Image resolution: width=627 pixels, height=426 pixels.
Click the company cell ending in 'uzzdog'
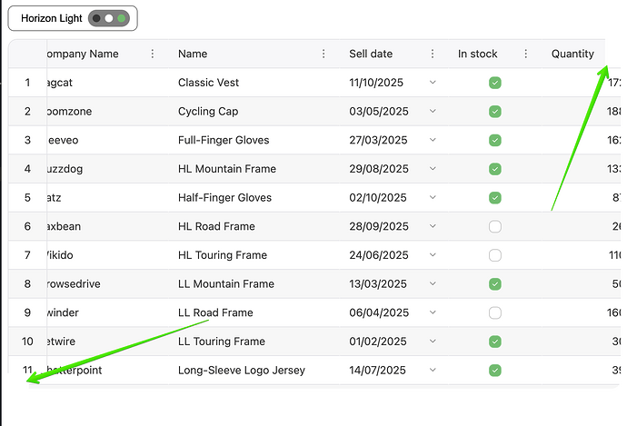tap(107, 169)
